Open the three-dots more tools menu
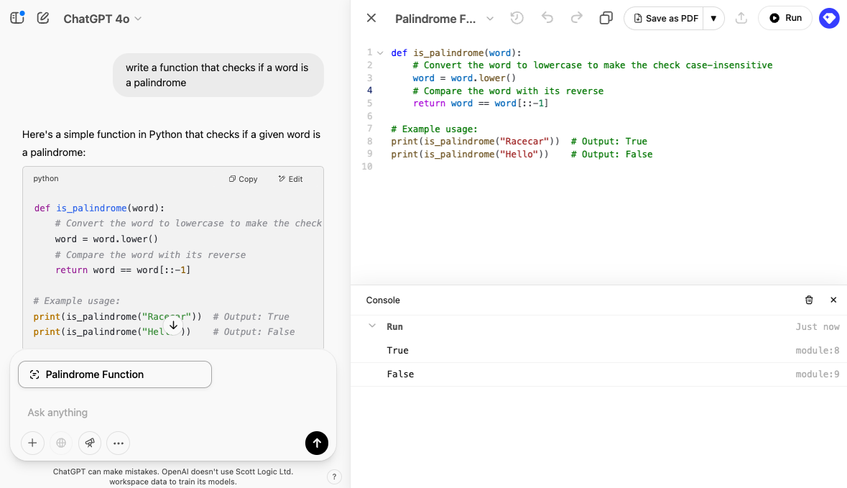The height and width of the screenshot is (488, 847). point(119,443)
